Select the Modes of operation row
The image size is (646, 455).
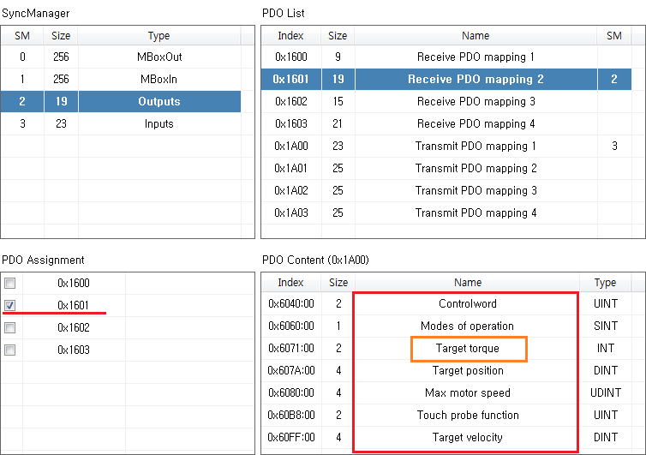click(x=468, y=326)
